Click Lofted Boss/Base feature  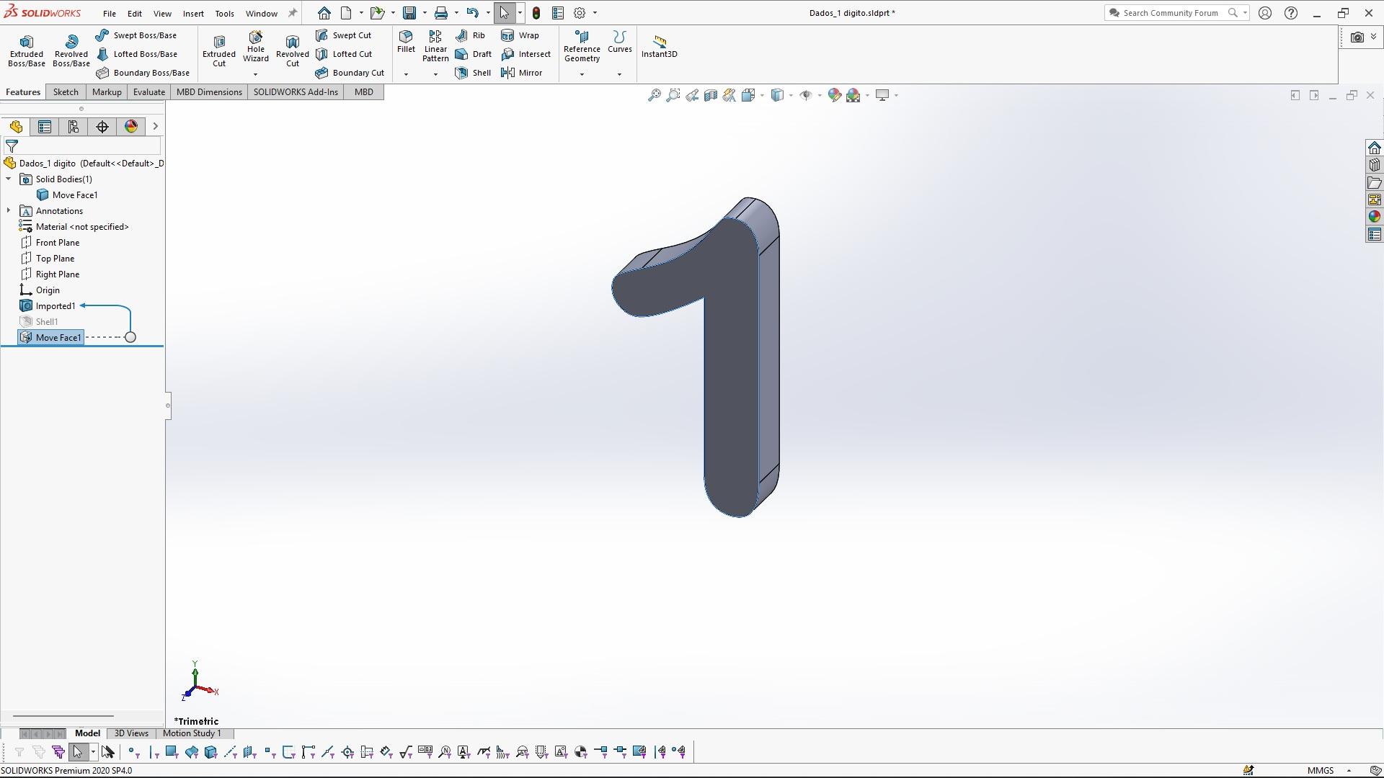(137, 54)
